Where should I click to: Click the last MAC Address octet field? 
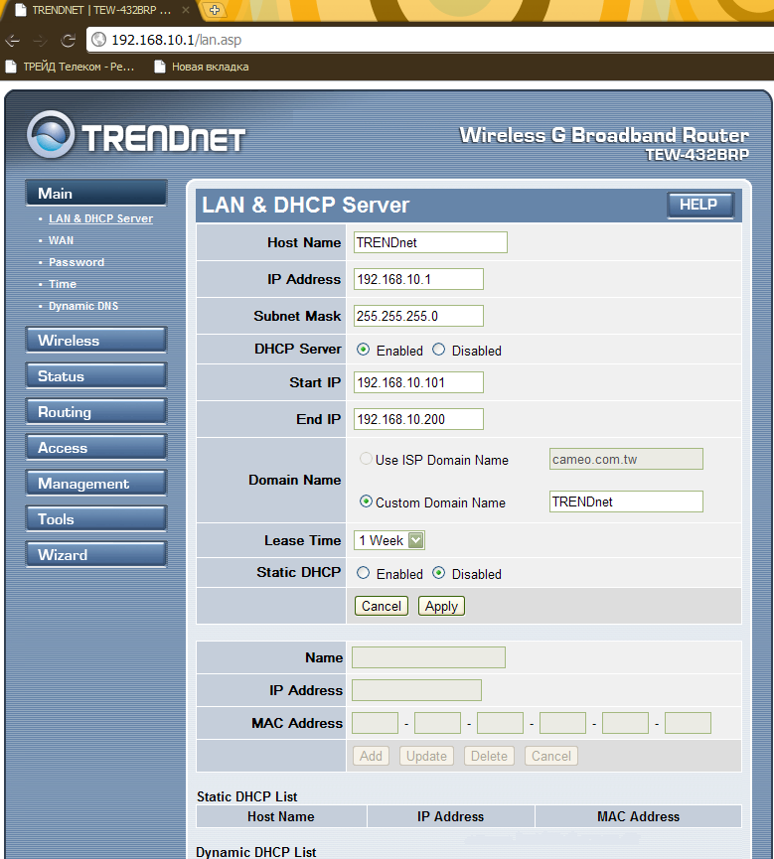pyautogui.click(x=688, y=723)
